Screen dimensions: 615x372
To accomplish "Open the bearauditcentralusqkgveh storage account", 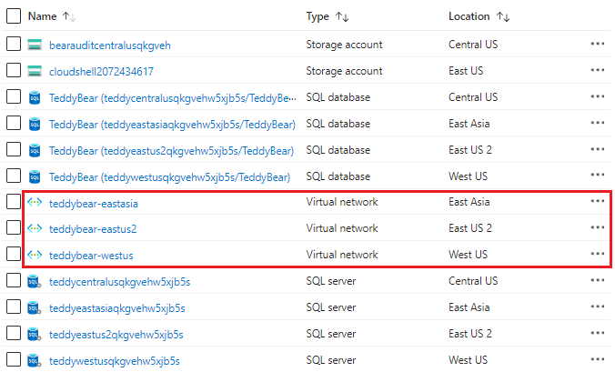I will pyautogui.click(x=110, y=45).
